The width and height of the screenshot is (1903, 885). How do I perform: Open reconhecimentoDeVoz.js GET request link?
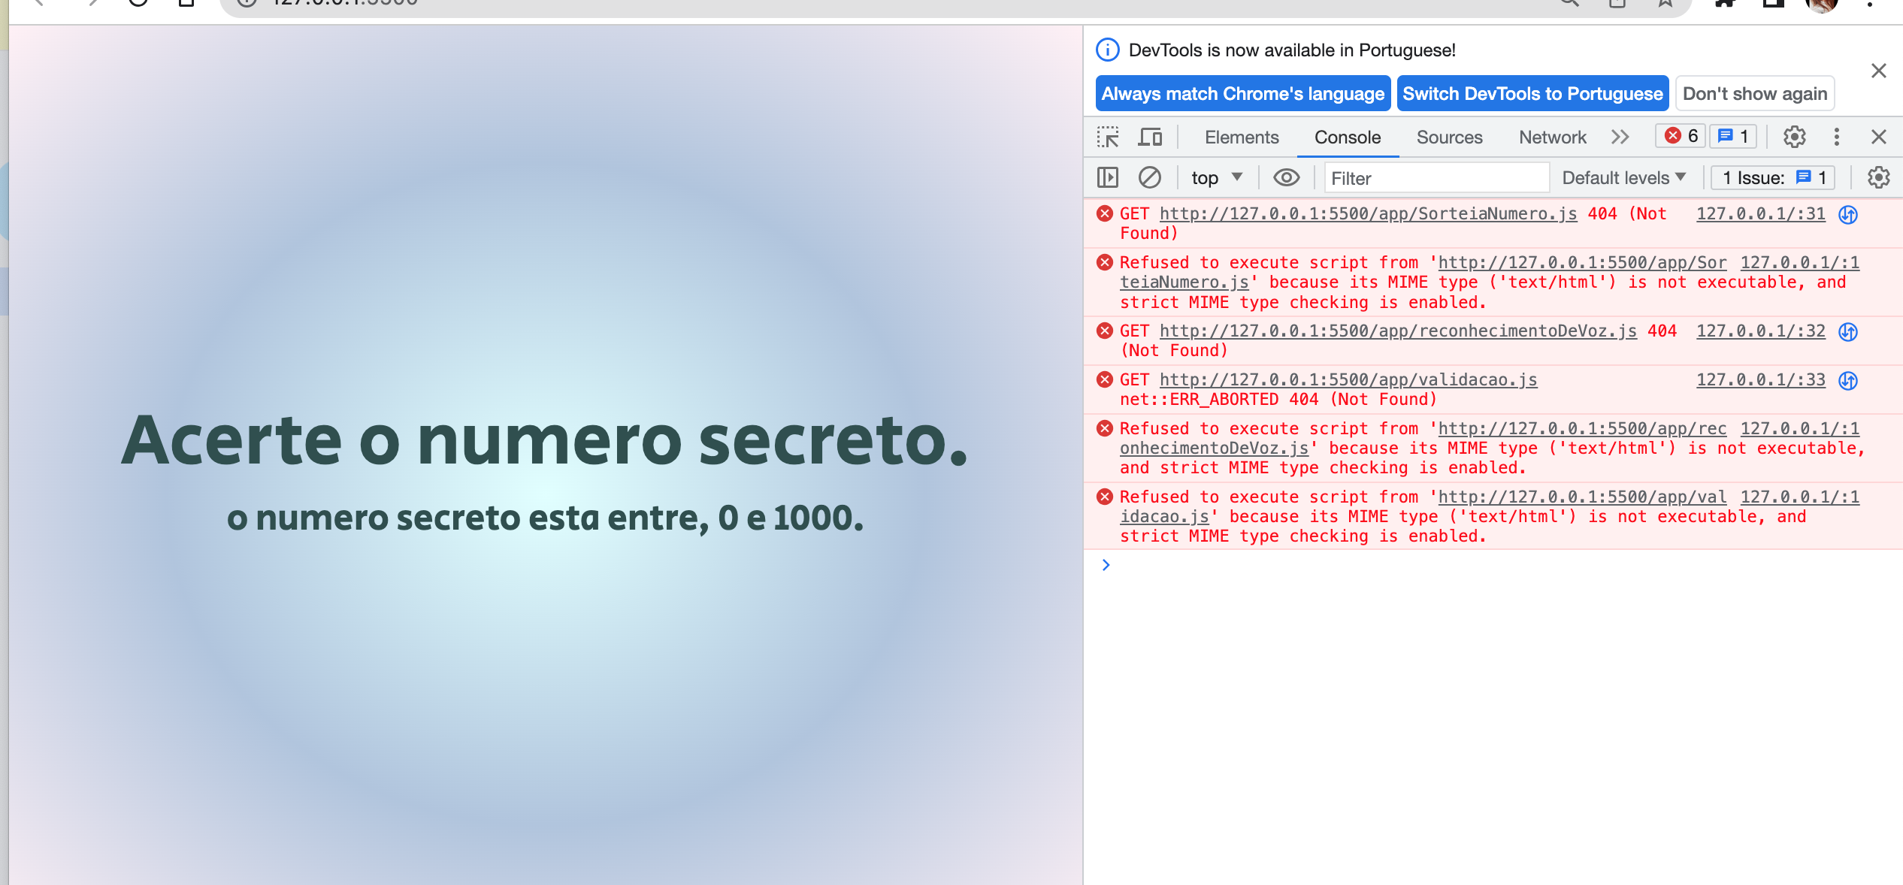click(x=1398, y=331)
